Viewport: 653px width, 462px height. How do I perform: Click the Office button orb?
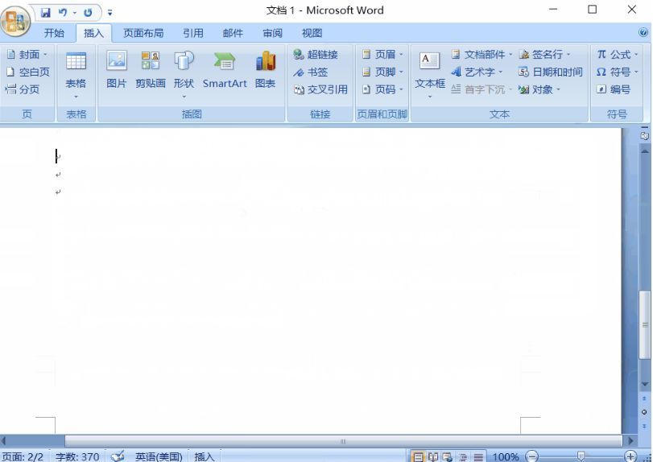[x=15, y=21]
